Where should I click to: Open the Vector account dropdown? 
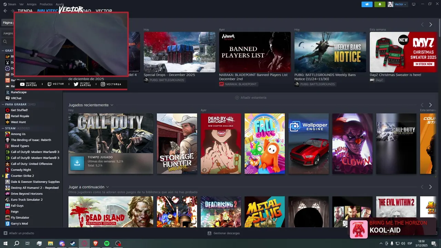[405, 4]
